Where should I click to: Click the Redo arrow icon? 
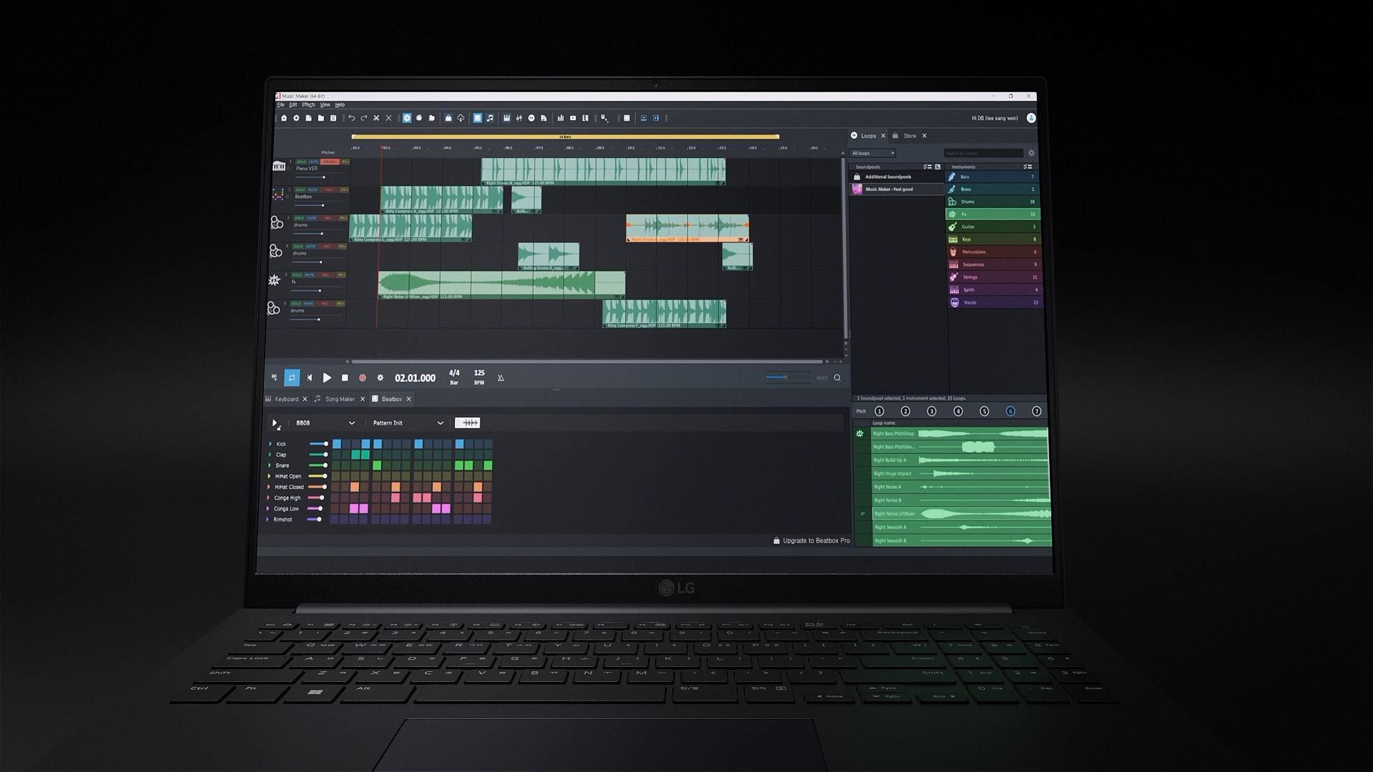[363, 119]
